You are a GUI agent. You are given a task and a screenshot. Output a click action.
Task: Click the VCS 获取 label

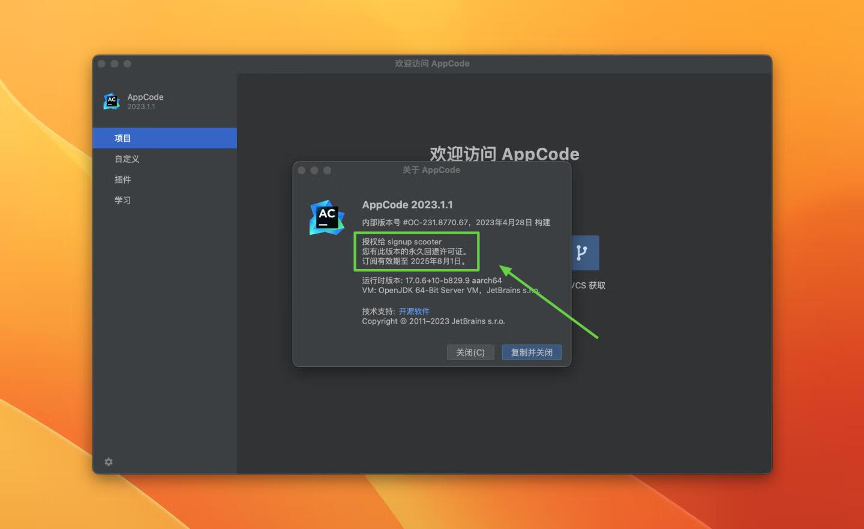click(588, 286)
